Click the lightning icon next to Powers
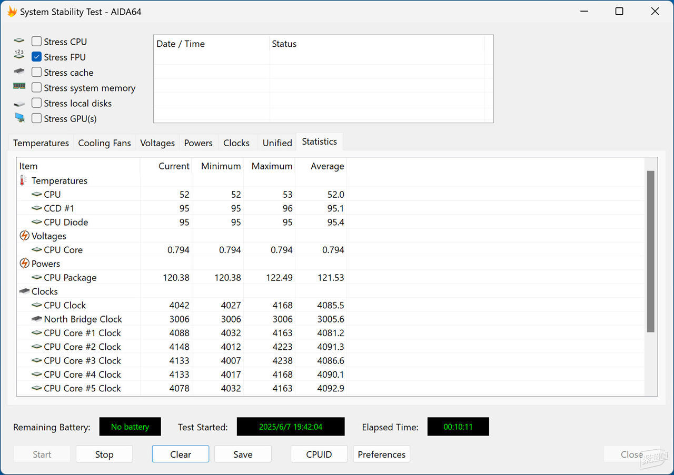Viewport: 674px width, 475px height. coord(24,264)
